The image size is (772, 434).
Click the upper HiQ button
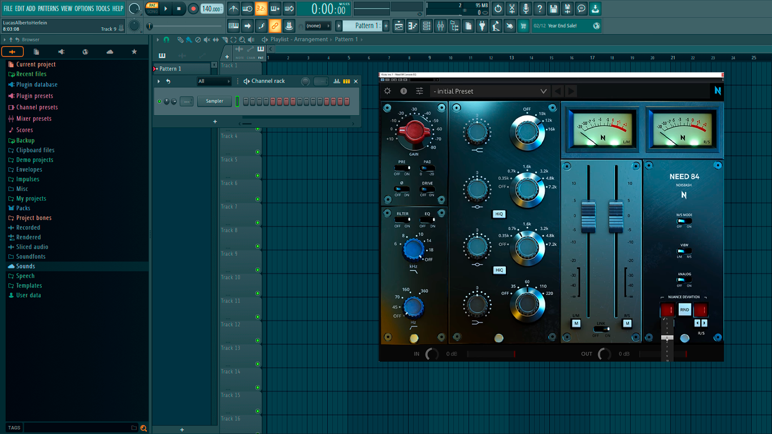[x=499, y=214]
